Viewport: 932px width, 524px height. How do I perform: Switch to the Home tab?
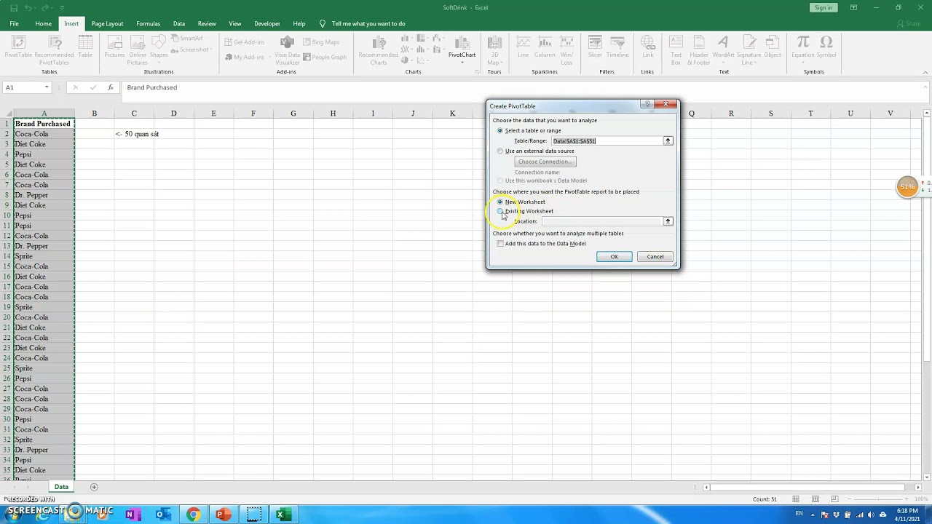click(43, 23)
